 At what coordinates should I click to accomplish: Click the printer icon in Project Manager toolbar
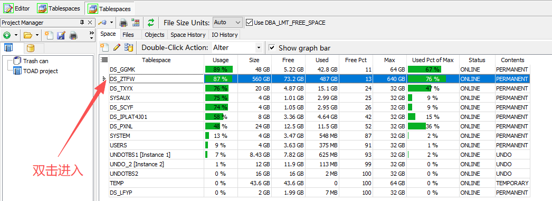coord(73,35)
